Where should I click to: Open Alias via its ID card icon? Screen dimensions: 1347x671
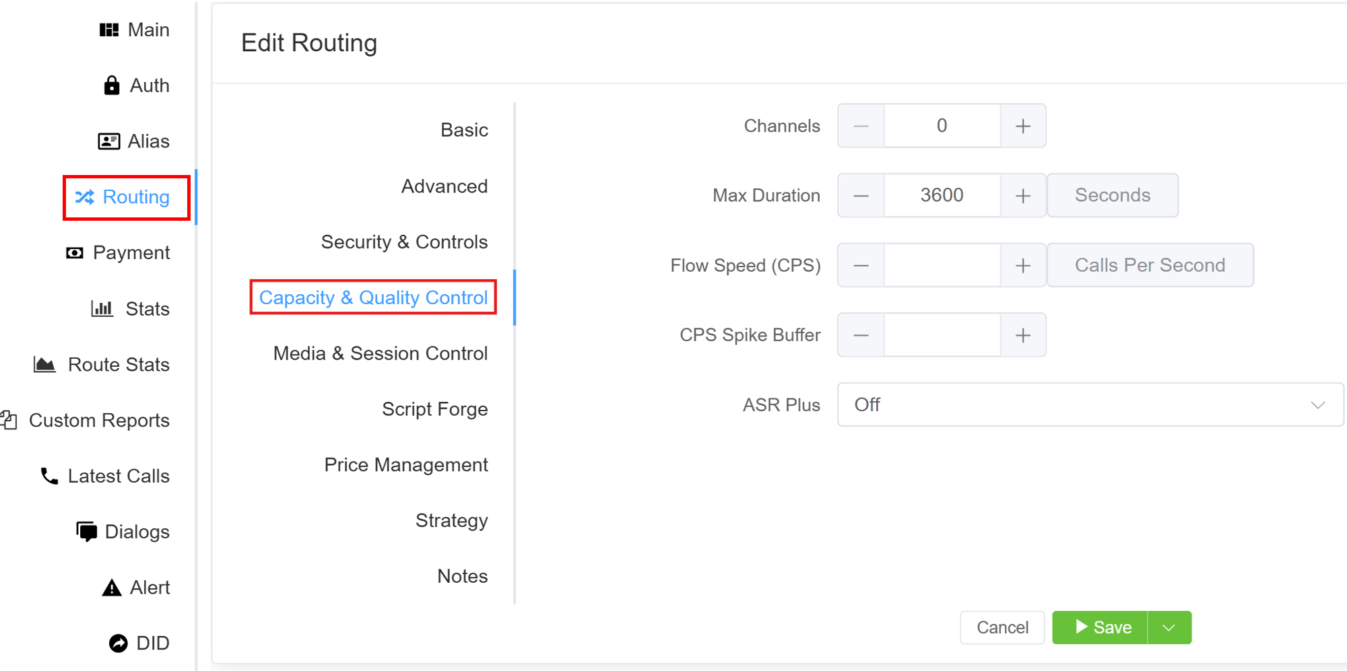point(108,141)
